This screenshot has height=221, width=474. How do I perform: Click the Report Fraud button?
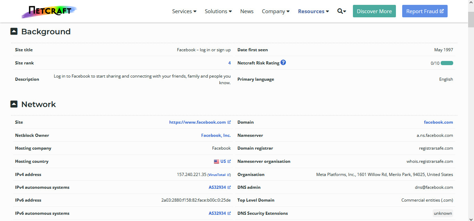[x=425, y=11]
